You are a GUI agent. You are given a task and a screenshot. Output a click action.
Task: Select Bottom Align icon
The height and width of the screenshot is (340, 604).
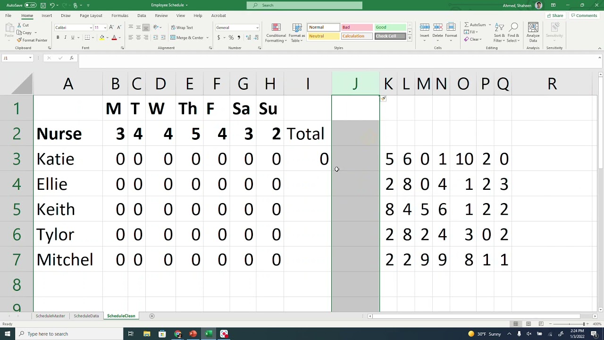click(x=146, y=27)
